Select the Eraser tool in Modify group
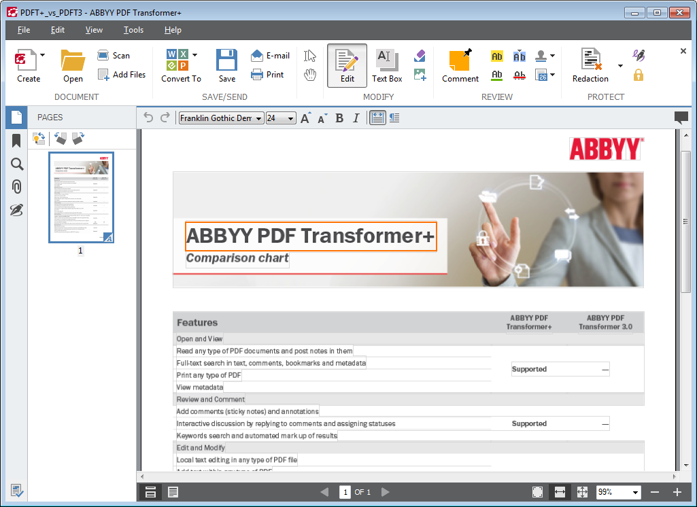The height and width of the screenshot is (507, 697). pyautogui.click(x=420, y=56)
